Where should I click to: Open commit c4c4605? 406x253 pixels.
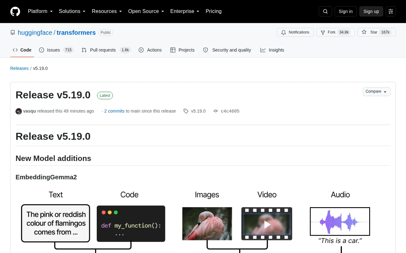(230, 111)
